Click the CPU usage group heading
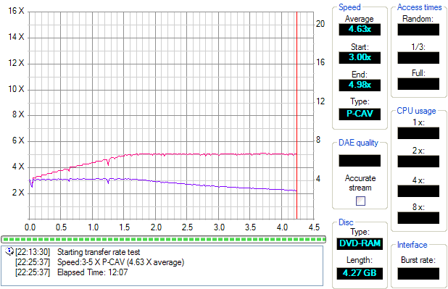 point(416,111)
